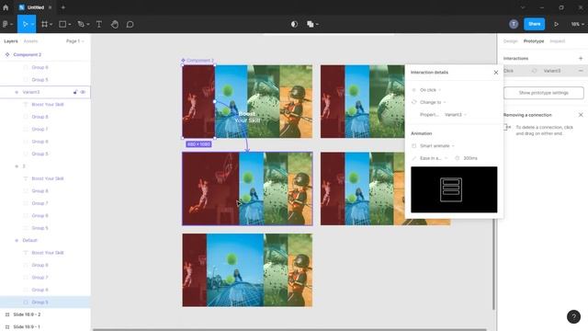588x331 pixels.
Task: Open the Change to action dropdown
Action: [x=433, y=102]
